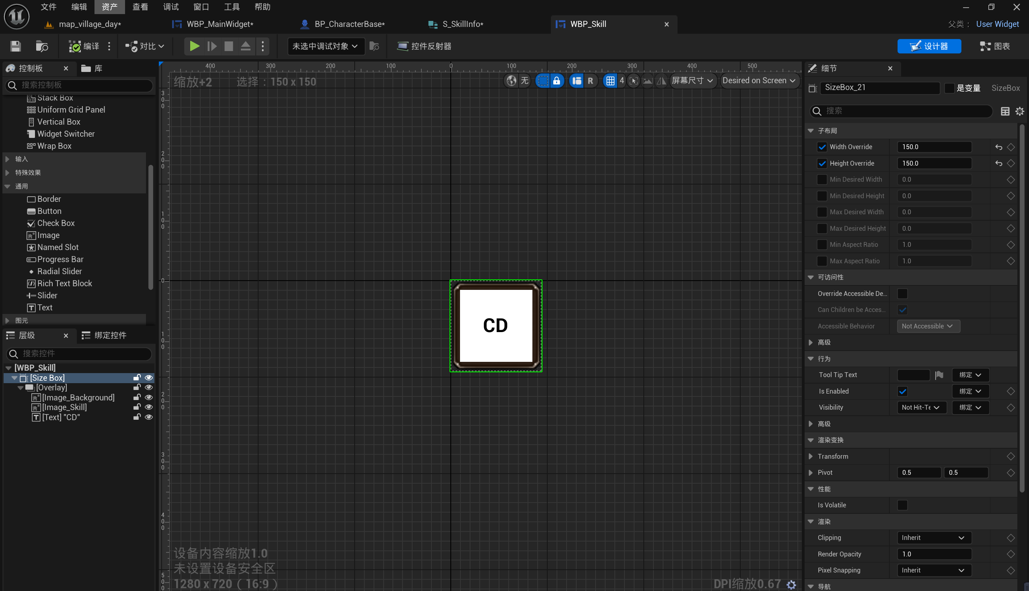Switch to the Graph (图表) mode button

[994, 46]
